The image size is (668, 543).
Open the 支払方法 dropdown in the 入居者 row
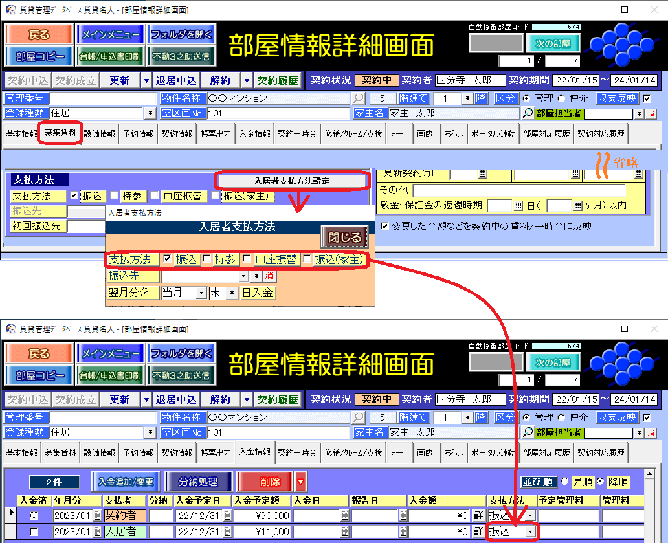click(531, 531)
